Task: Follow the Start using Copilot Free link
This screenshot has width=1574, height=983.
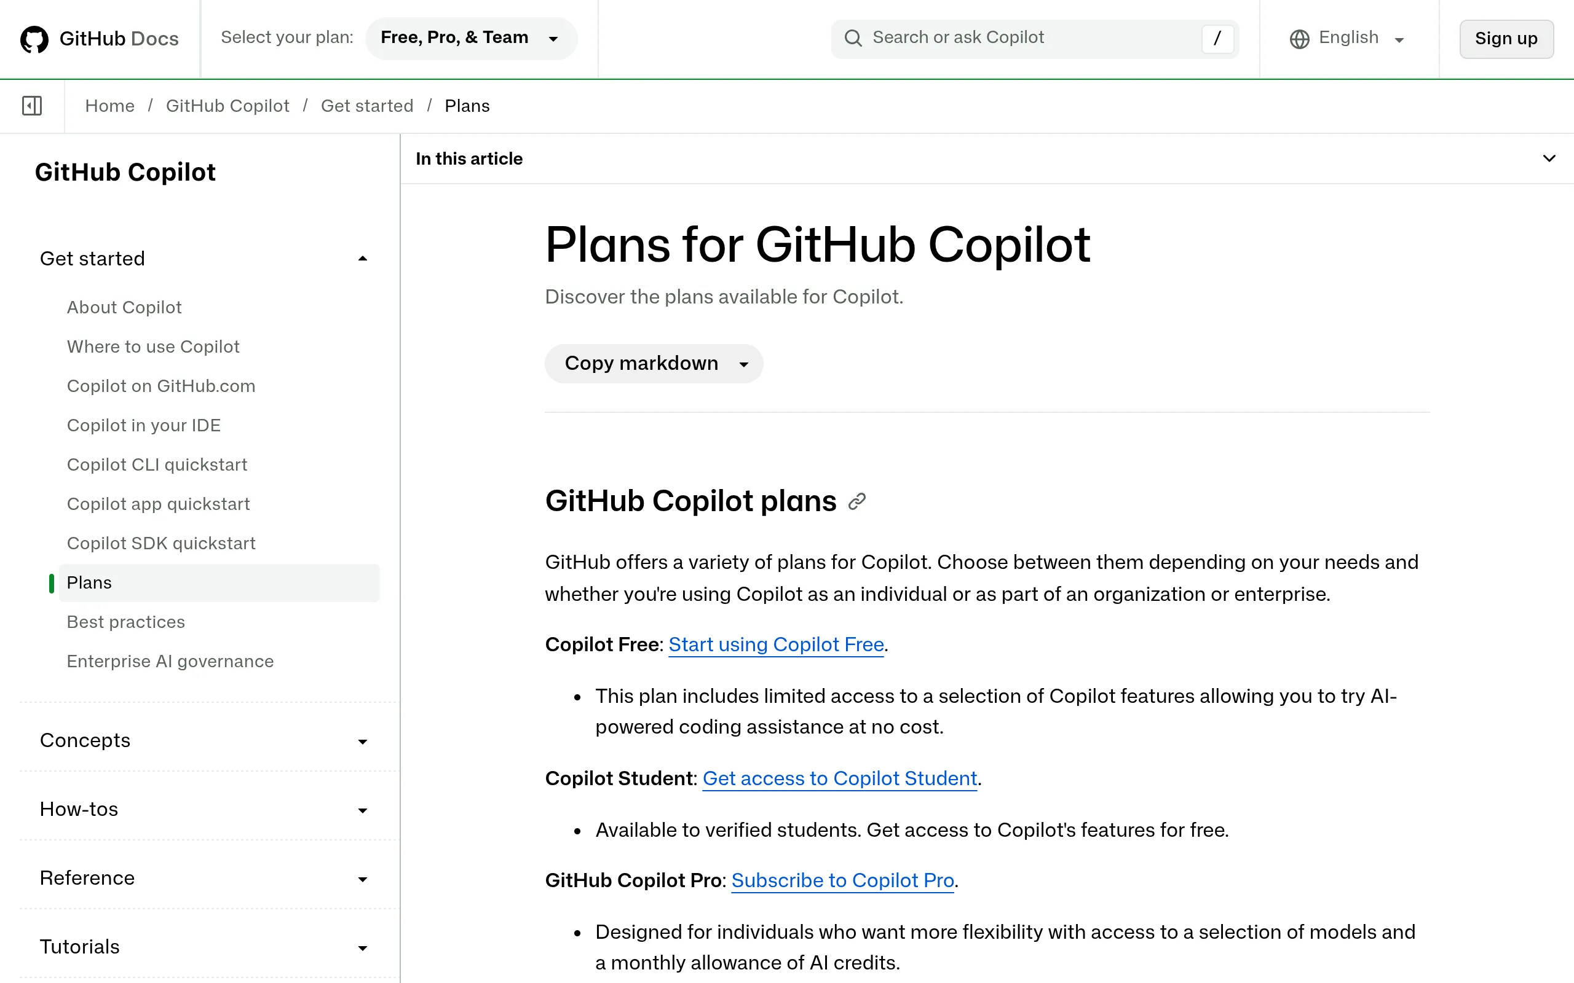Action: pos(776,645)
